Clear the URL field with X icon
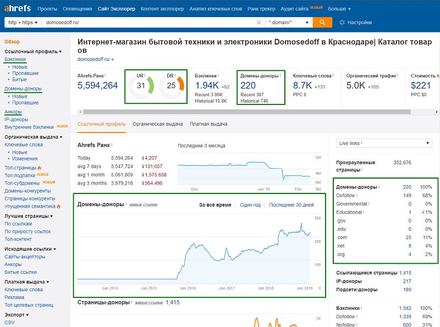The image size is (440, 327). coord(258,23)
